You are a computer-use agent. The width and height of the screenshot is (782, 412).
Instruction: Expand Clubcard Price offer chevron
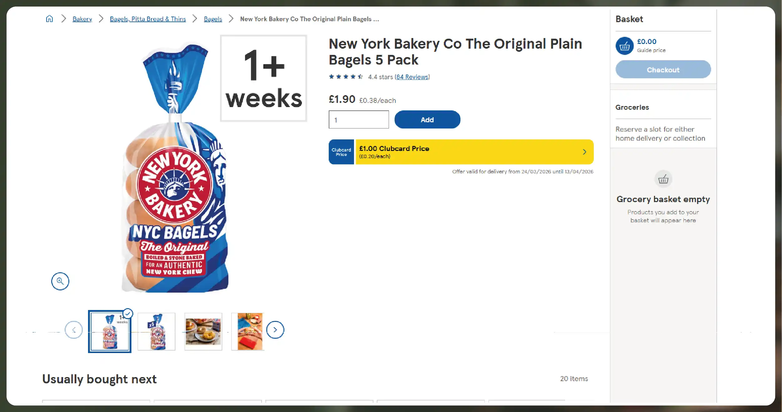[x=584, y=152]
